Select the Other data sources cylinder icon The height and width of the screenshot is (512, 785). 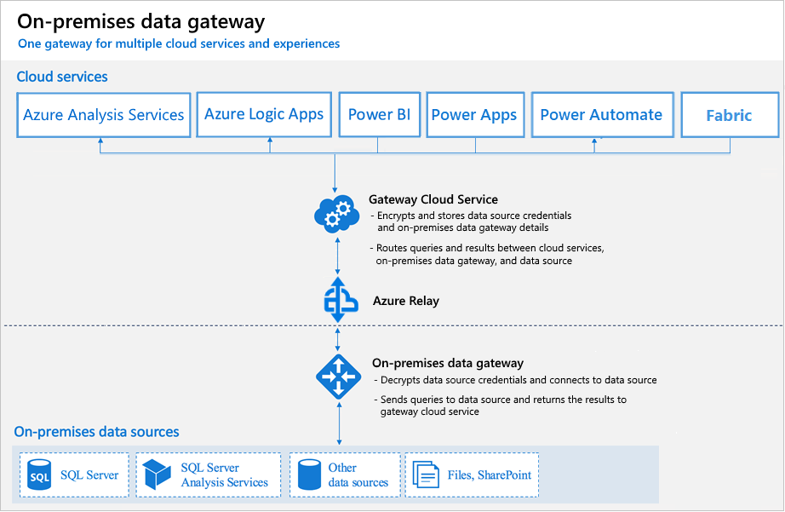(x=308, y=475)
